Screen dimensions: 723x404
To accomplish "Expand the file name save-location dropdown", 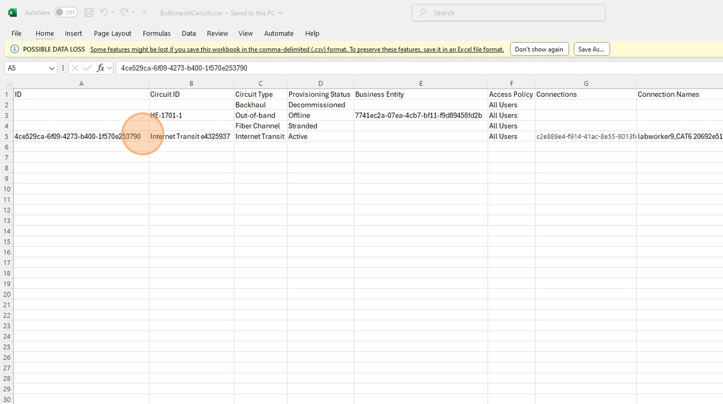I will 280,13.
